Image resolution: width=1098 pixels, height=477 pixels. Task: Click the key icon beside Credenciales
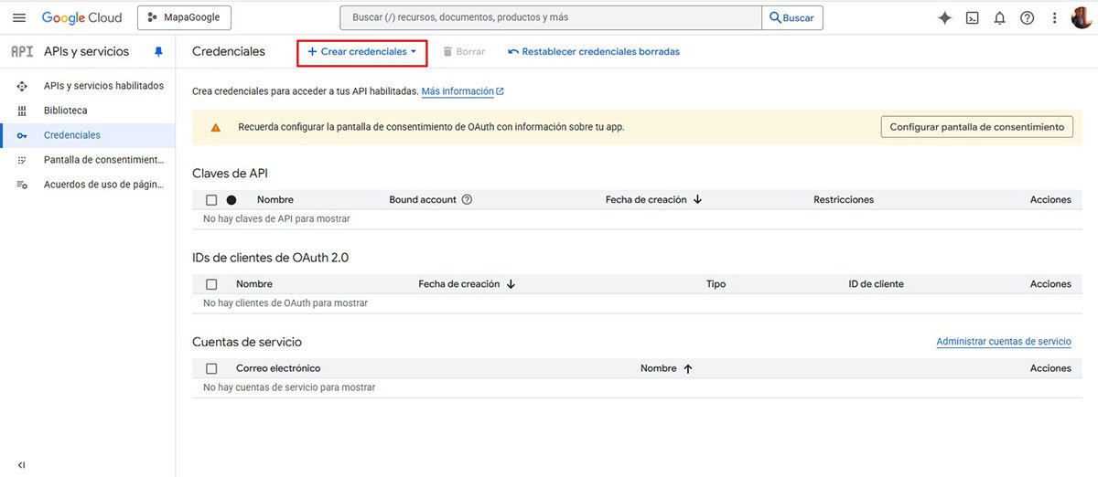pos(22,135)
